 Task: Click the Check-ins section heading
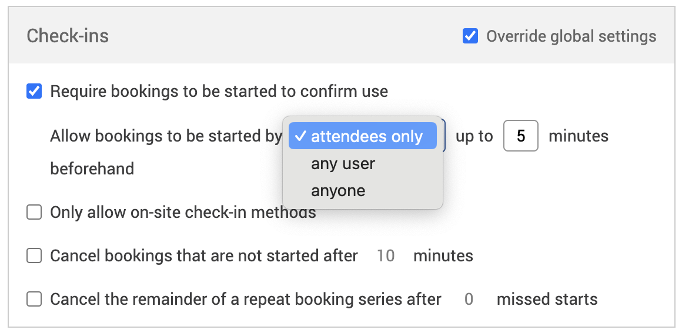[x=68, y=36]
